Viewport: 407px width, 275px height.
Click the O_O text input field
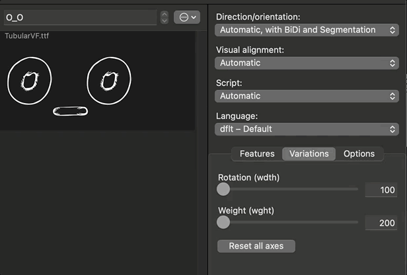[x=79, y=17]
